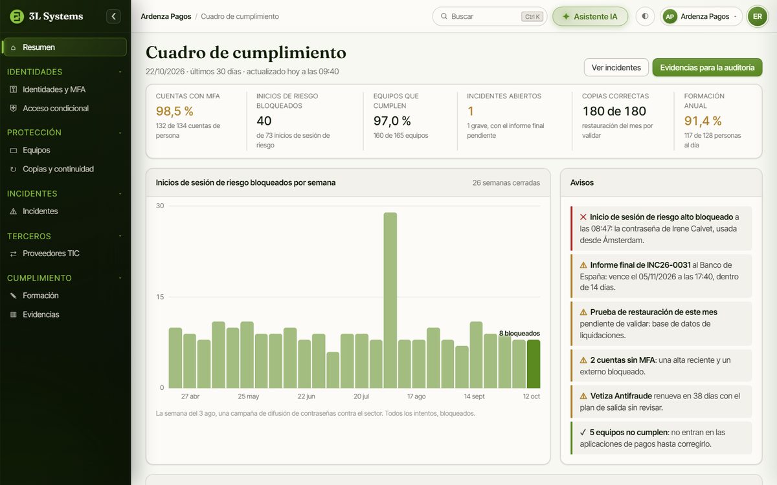Viewport: 777px width, 485px height.
Task: Go to the Evidencias page
Action: click(x=64, y=314)
